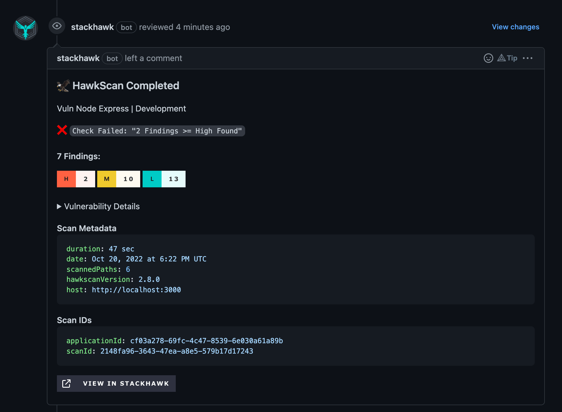Click the red X beside the failed check
The image size is (562, 412).
pos(62,130)
